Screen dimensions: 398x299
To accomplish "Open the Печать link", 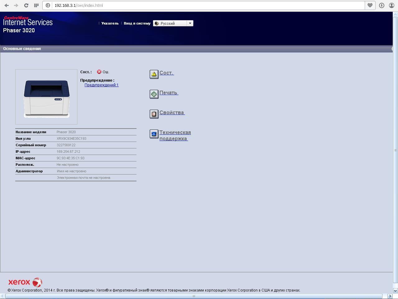I will tap(169, 93).
